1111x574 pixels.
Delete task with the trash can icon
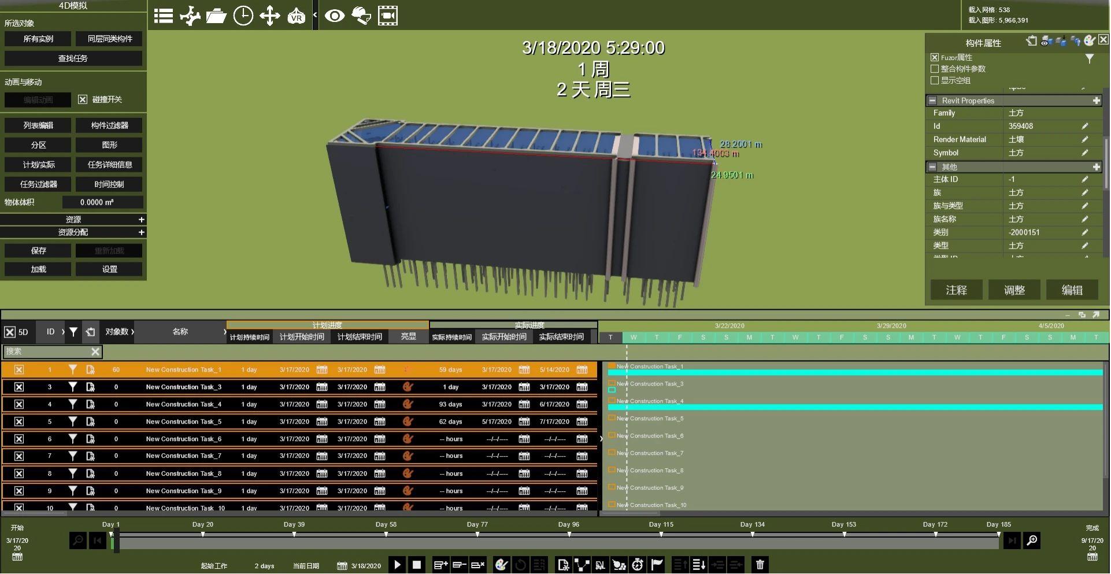[760, 565]
